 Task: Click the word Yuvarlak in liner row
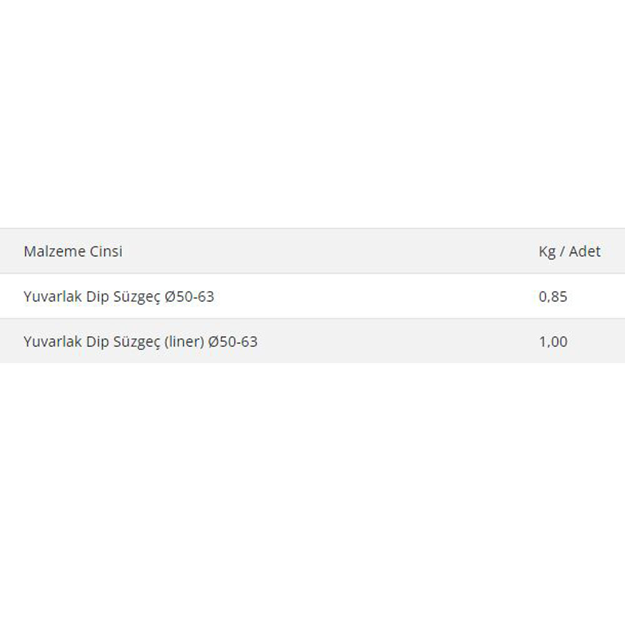[x=52, y=342]
